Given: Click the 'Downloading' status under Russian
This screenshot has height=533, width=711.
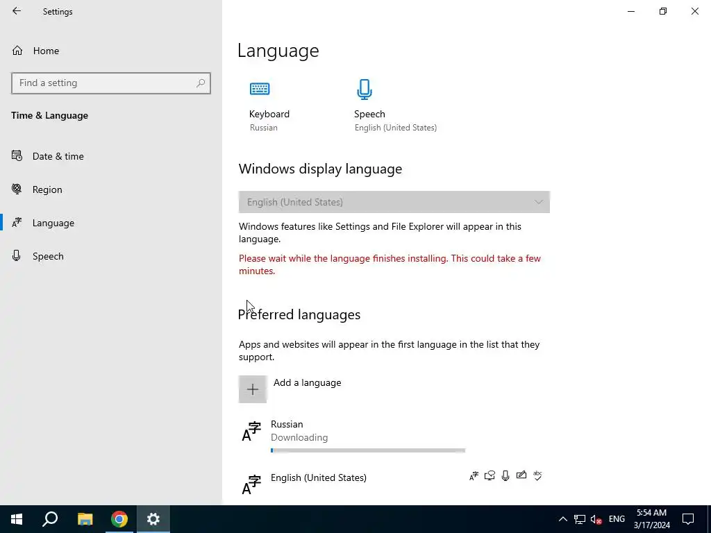Looking at the screenshot, I should pyautogui.click(x=299, y=438).
